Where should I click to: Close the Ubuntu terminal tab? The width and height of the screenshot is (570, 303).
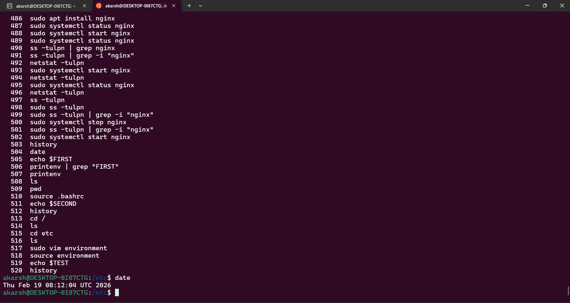click(x=173, y=6)
